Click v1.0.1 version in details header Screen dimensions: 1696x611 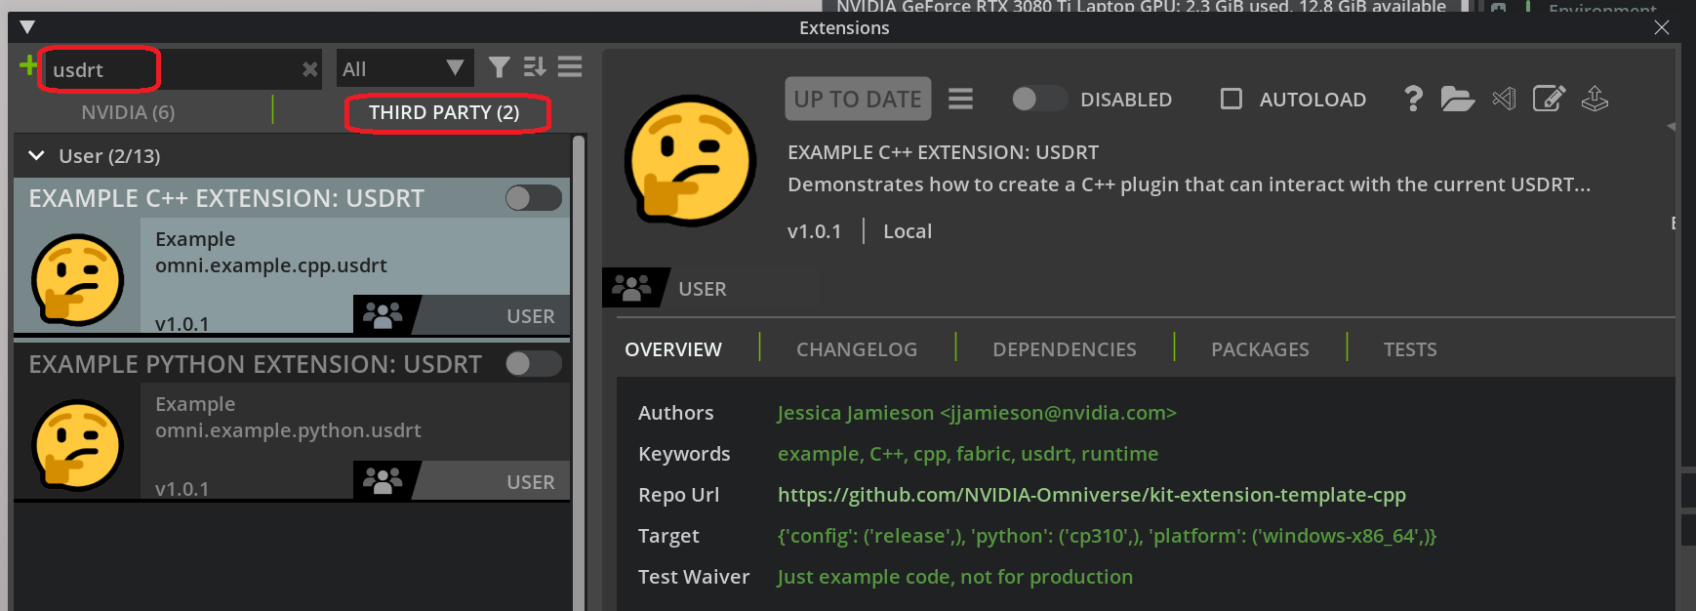click(814, 231)
